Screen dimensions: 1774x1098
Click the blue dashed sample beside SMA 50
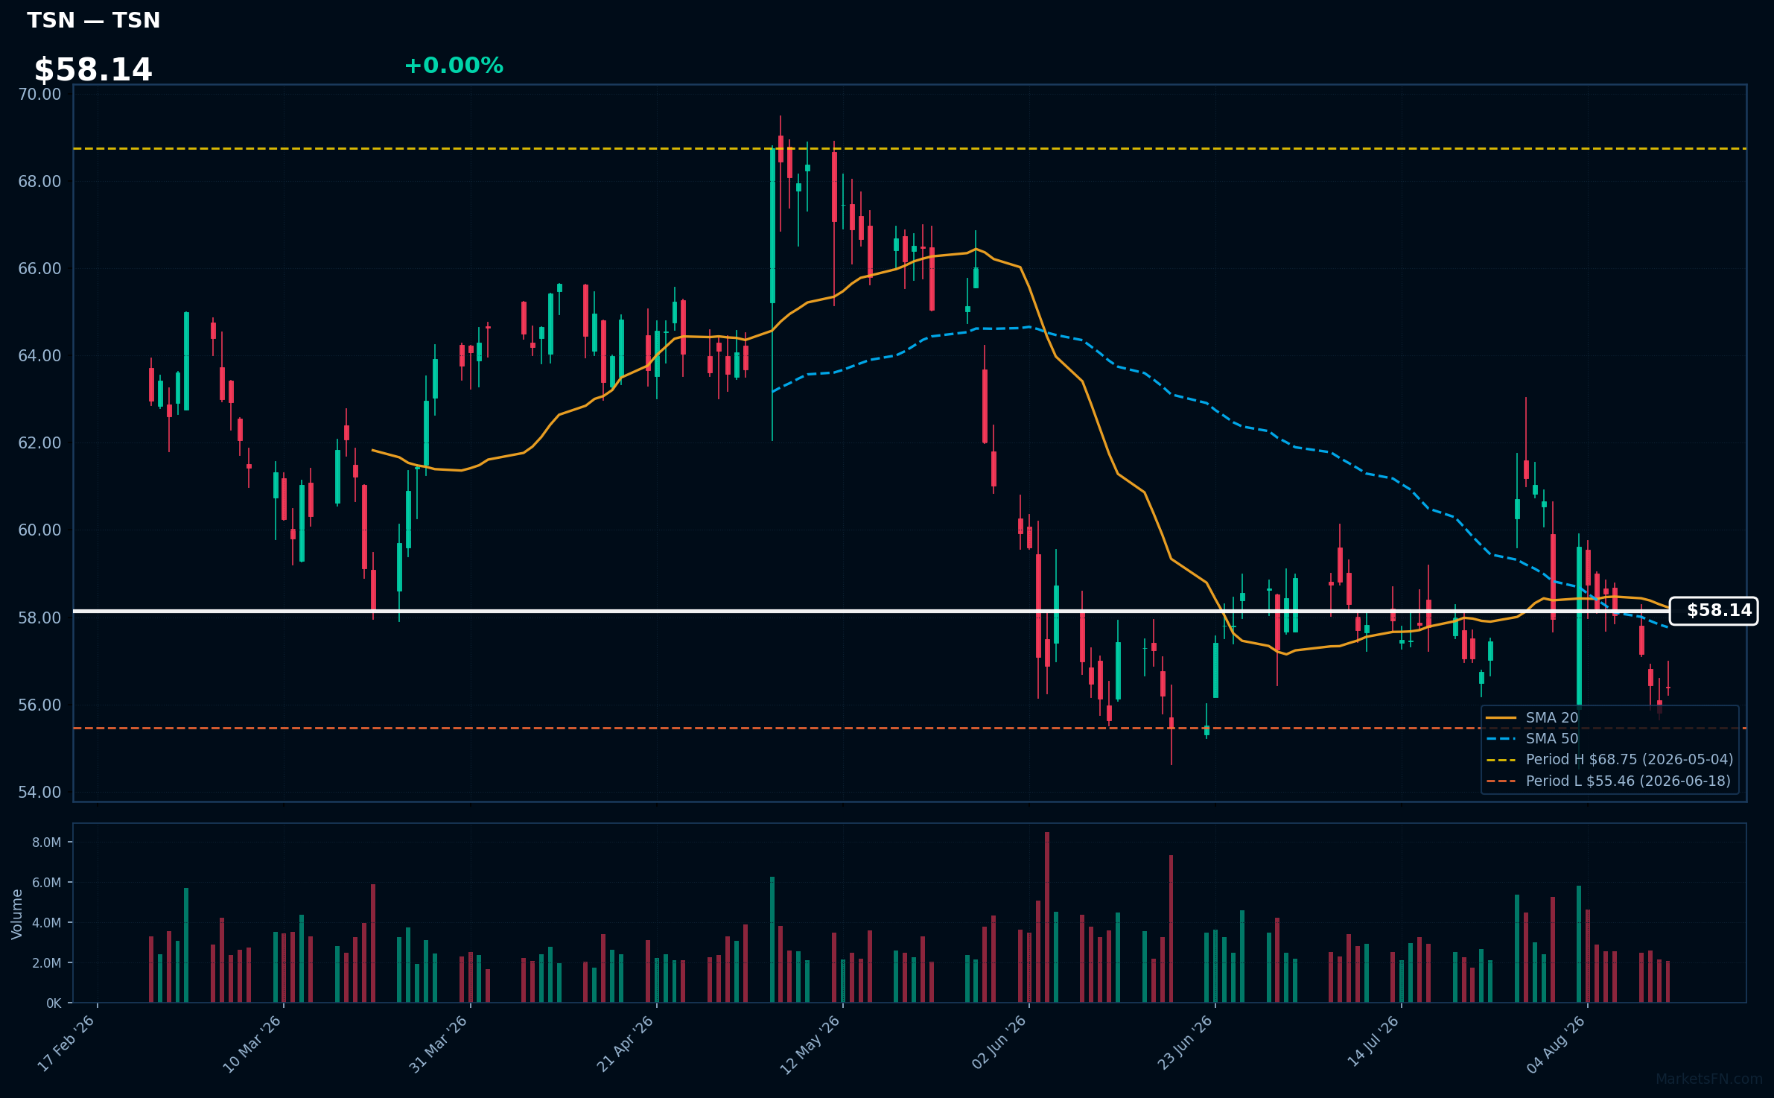1501,739
